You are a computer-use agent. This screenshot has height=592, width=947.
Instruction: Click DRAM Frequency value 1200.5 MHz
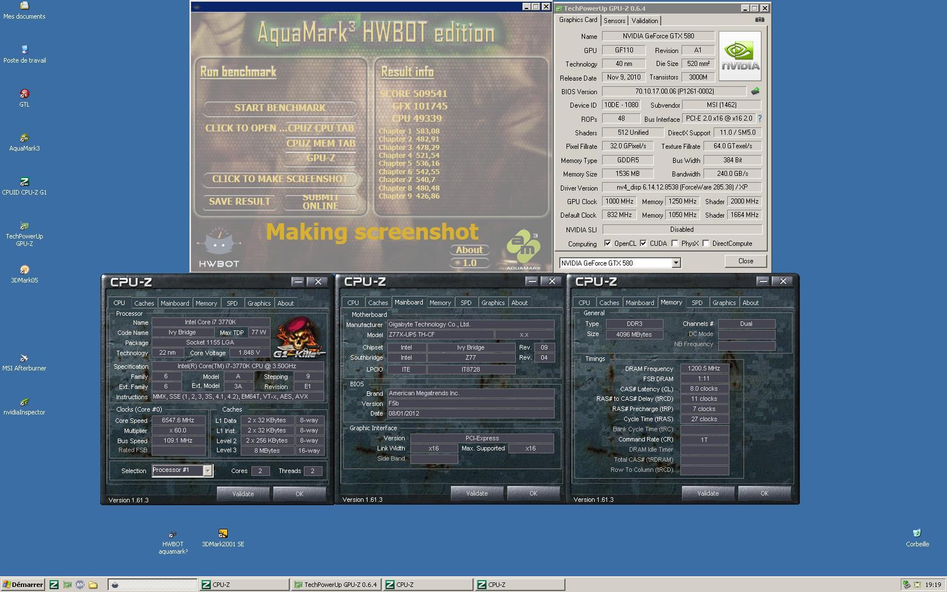pos(704,368)
